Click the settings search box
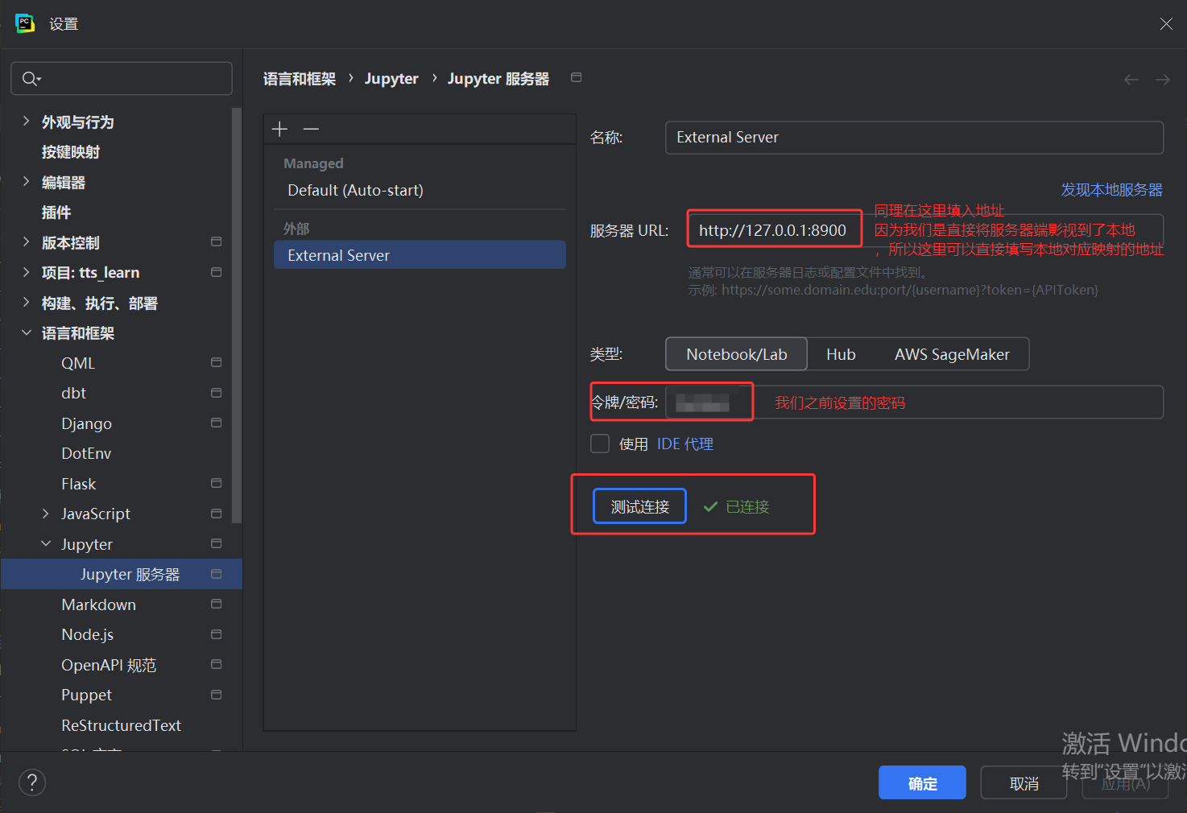 click(122, 78)
